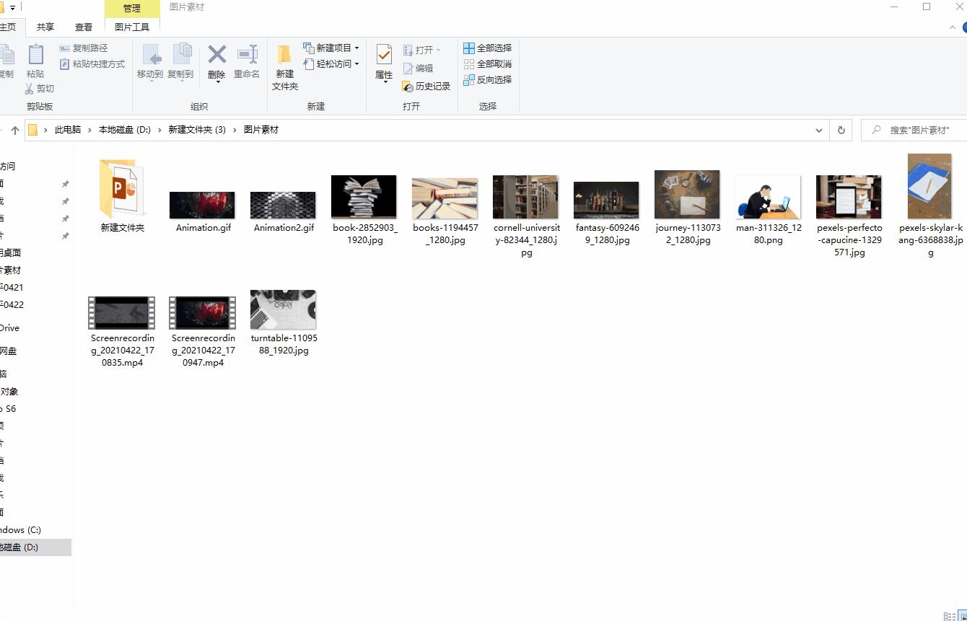Click the file name text Animation.gif
This screenshot has height=621, width=967.
tap(202, 228)
